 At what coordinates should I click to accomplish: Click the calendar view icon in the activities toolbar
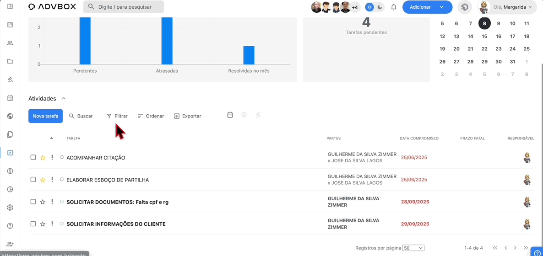pos(230,115)
